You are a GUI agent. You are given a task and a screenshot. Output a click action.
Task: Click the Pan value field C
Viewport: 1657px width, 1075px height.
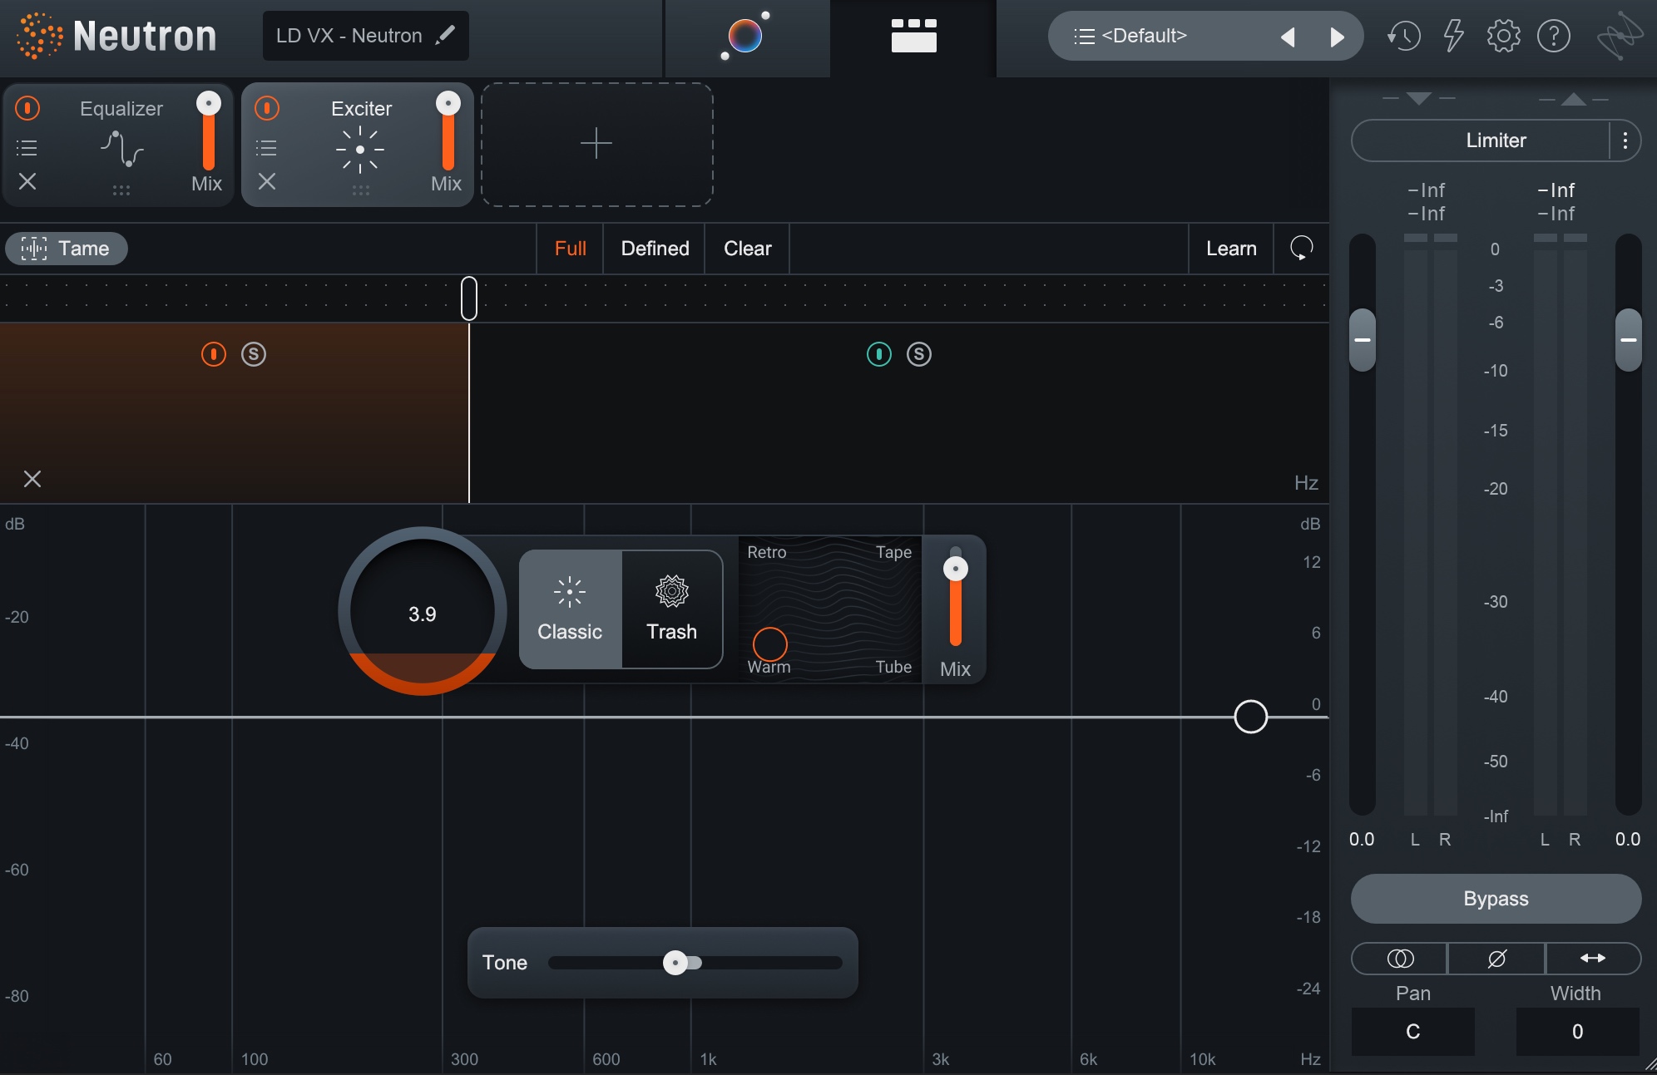tap(1413, 1032)
